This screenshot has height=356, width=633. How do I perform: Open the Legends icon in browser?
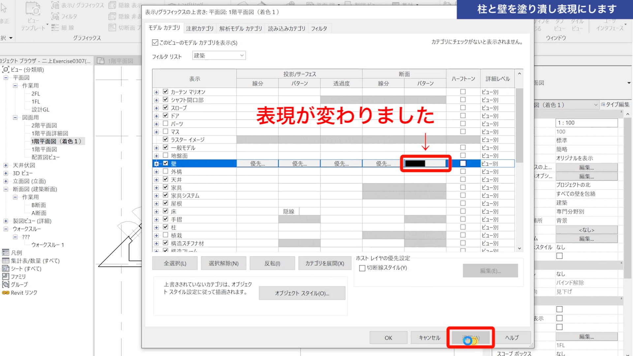tap(6, 253)
